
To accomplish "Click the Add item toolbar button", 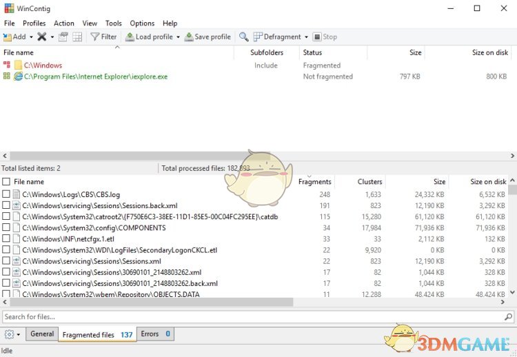I will point(14,37).
